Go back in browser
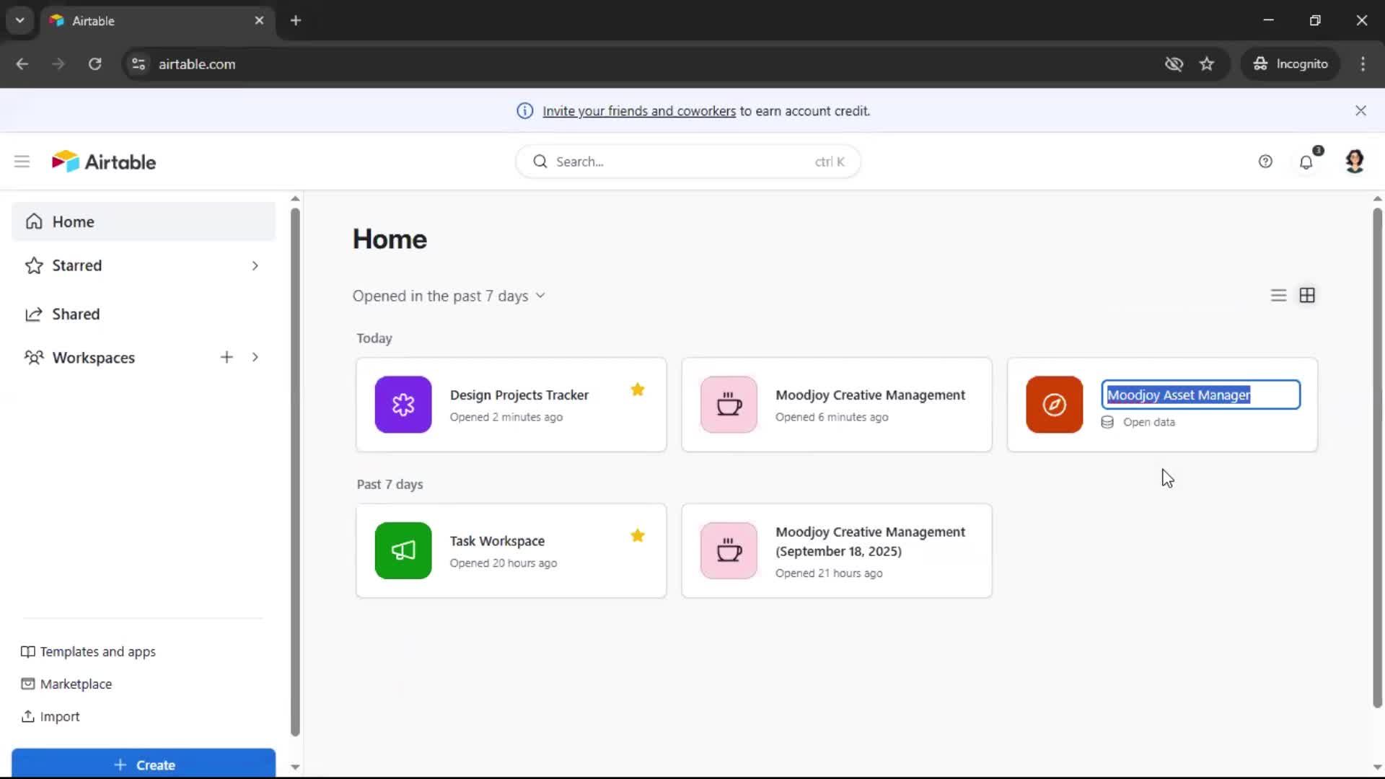This screenshot has width=1385, height=779. coord(22,63)
